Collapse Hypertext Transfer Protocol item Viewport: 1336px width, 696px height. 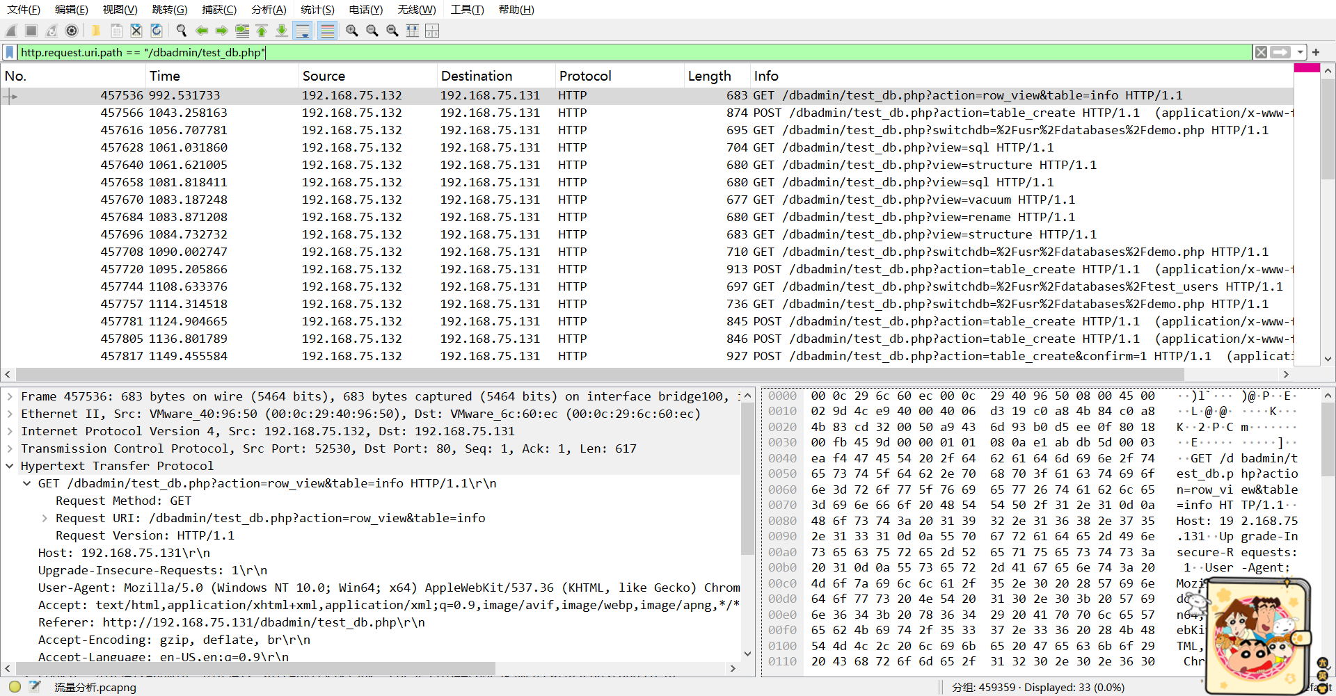point(10,466)
